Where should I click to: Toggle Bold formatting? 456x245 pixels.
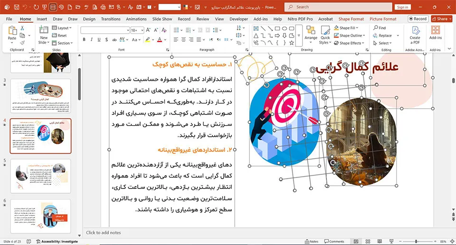tap(84, 39)
